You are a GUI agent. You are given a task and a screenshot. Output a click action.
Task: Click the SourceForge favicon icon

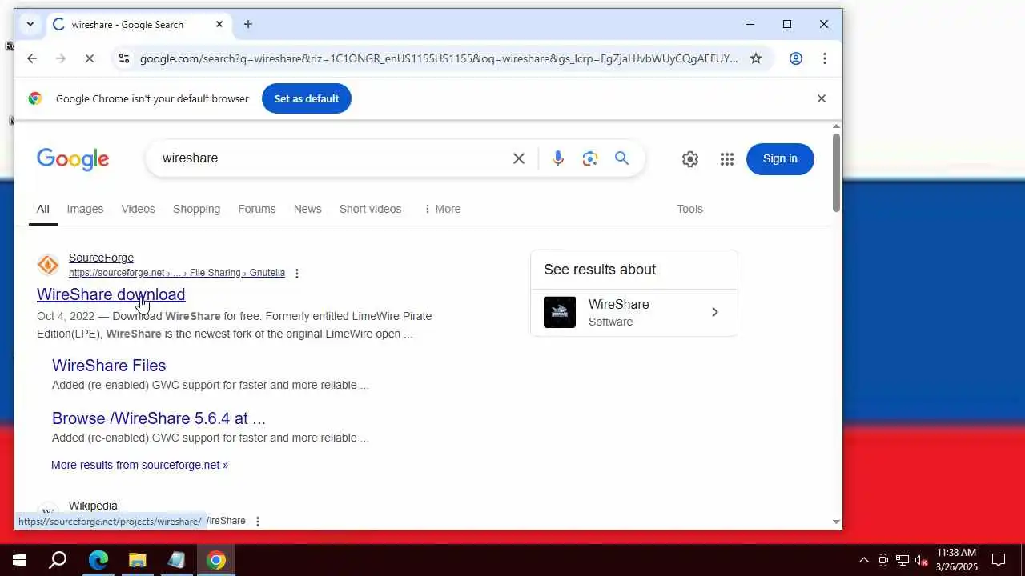point(48,265)
